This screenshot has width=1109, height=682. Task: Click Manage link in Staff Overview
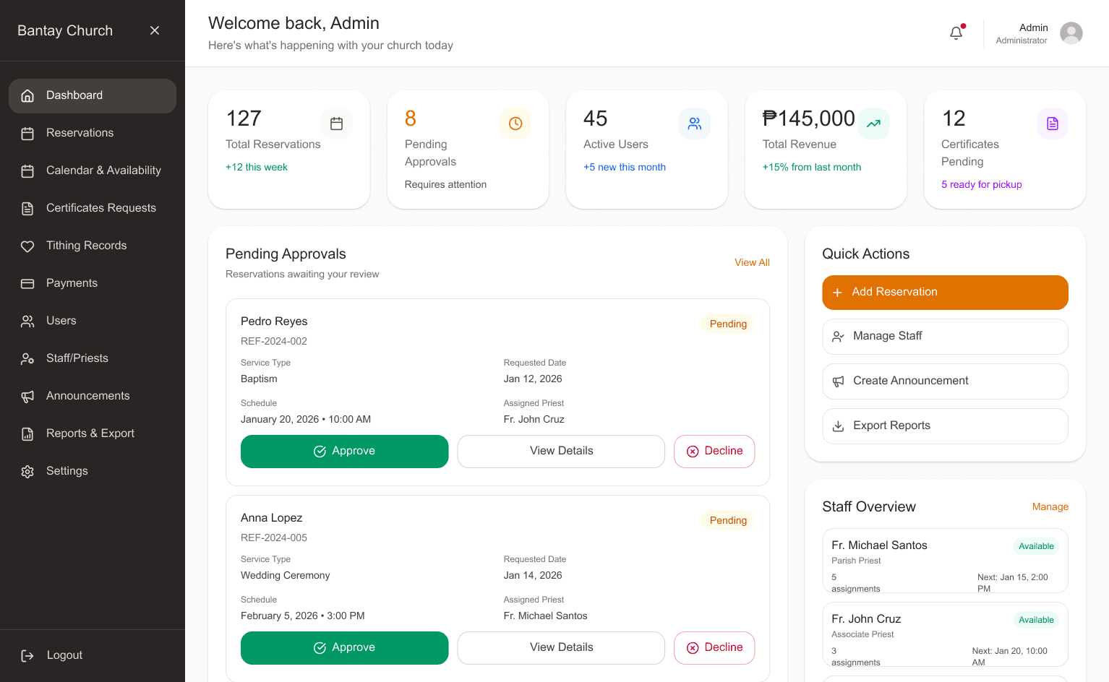click(1050, 507)
